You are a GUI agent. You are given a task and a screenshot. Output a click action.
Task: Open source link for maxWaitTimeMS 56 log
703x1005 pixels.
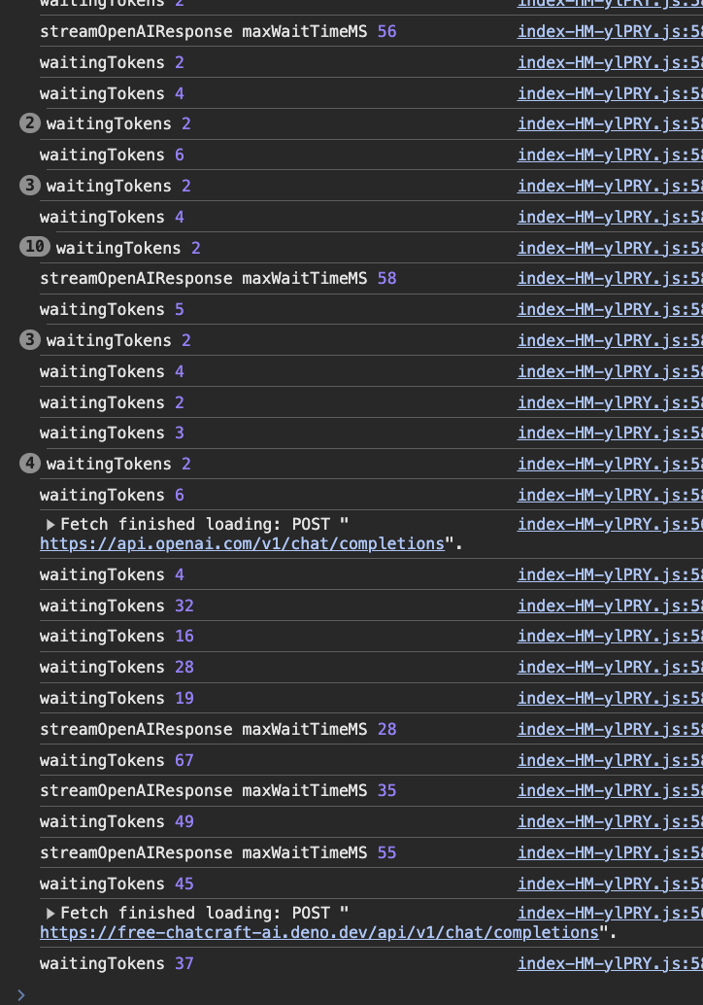click(610, 32)
